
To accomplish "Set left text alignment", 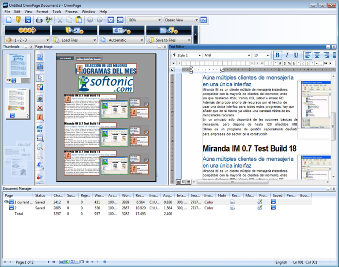I will [x=307, y=55].
